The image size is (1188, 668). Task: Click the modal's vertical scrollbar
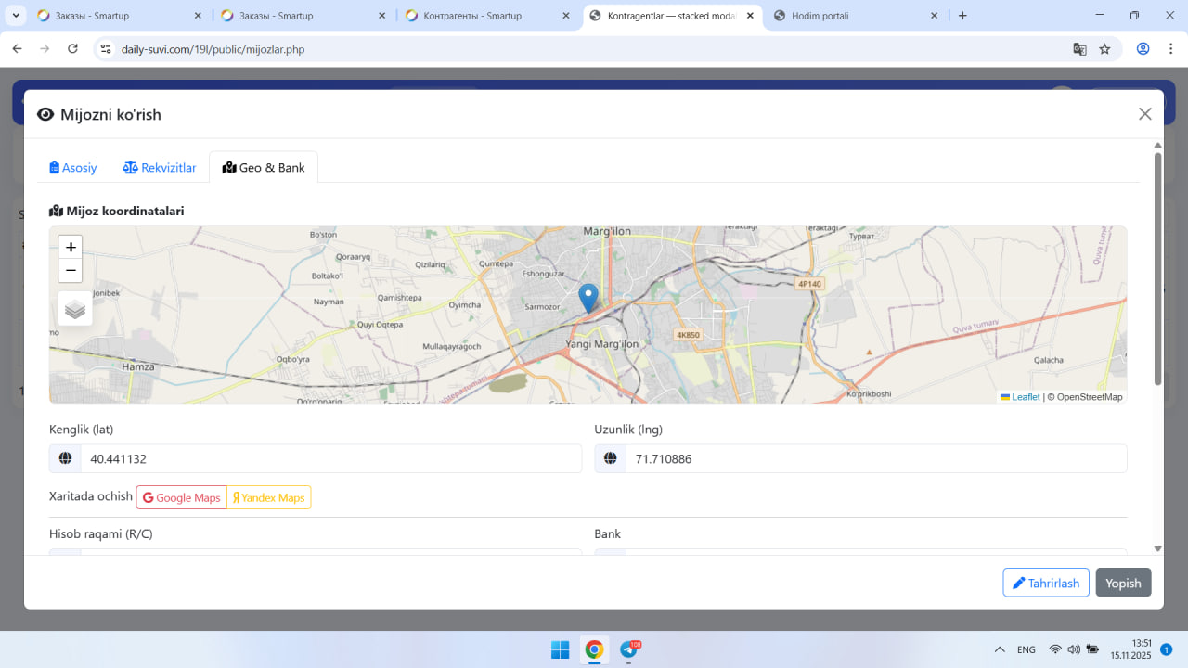click(1157, 269)
